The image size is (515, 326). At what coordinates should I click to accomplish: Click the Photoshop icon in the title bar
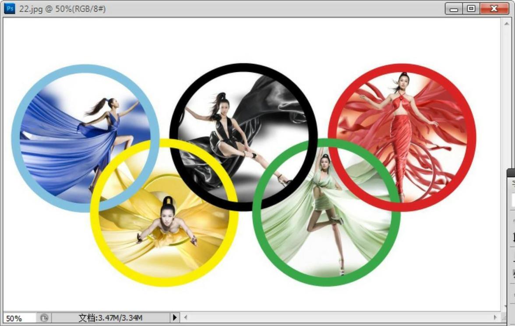pos(9,8)
